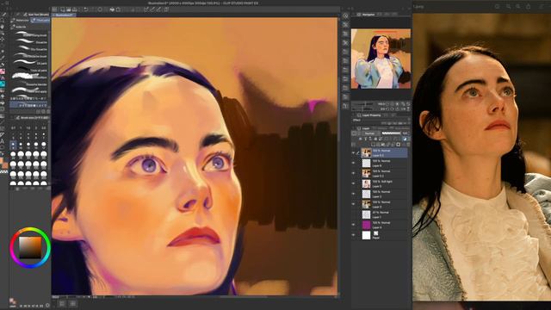Image resolution: width=551 pixels, height=310 pixels.
Task: Click the Navigator preview thumbnail
Action: [x=381, y=59]
